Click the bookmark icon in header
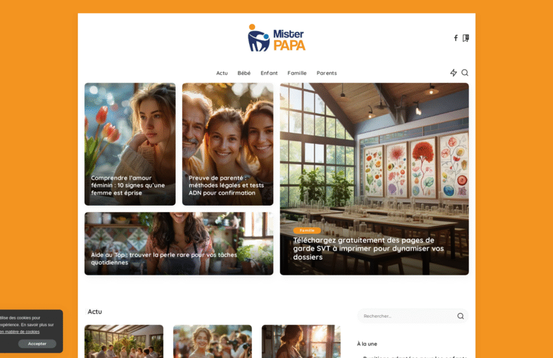The width and height of the screenshot is (553, 358). tap(466, 38)
